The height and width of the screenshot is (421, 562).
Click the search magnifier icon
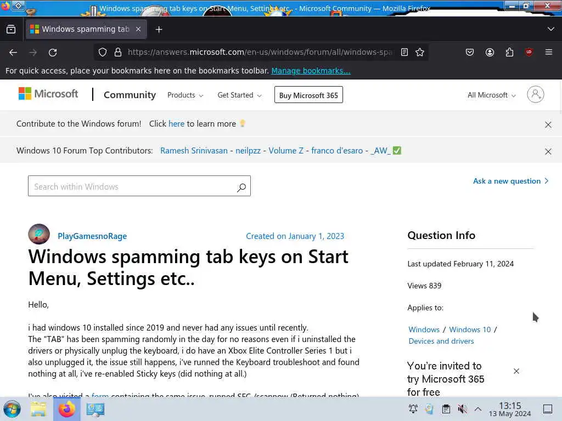pos(241,187)
